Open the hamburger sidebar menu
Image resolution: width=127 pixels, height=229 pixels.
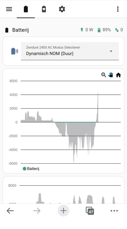[x=9, y=9]
